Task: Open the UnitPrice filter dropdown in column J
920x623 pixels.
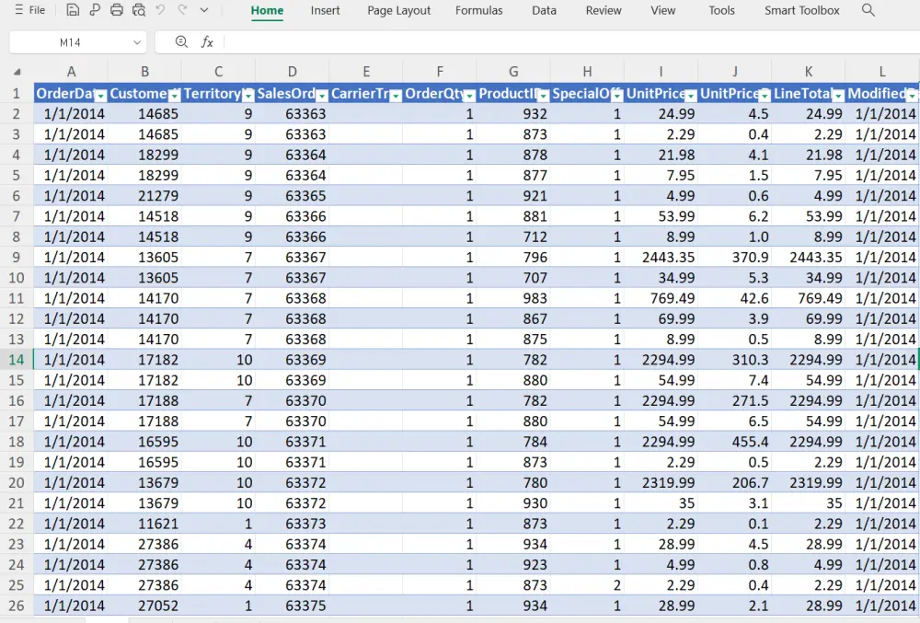Action: click(765, 95)
